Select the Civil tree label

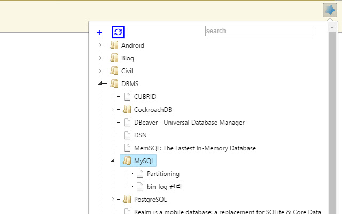[x=127, y=71]
